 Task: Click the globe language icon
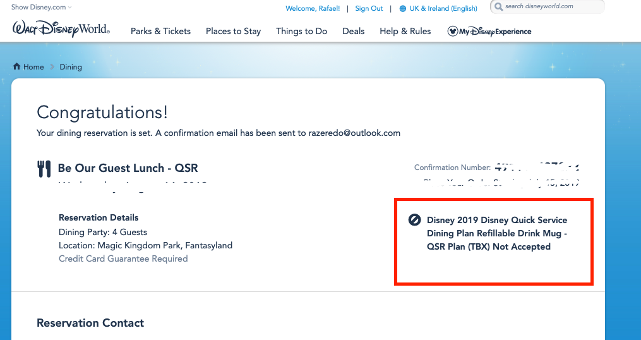403,9
